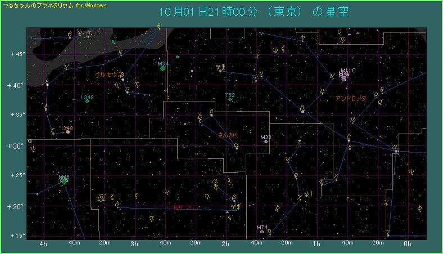The width and height of the screenshot is (443, 254).
Task: Click the 3h right ascension label
Action: point(134,244)
